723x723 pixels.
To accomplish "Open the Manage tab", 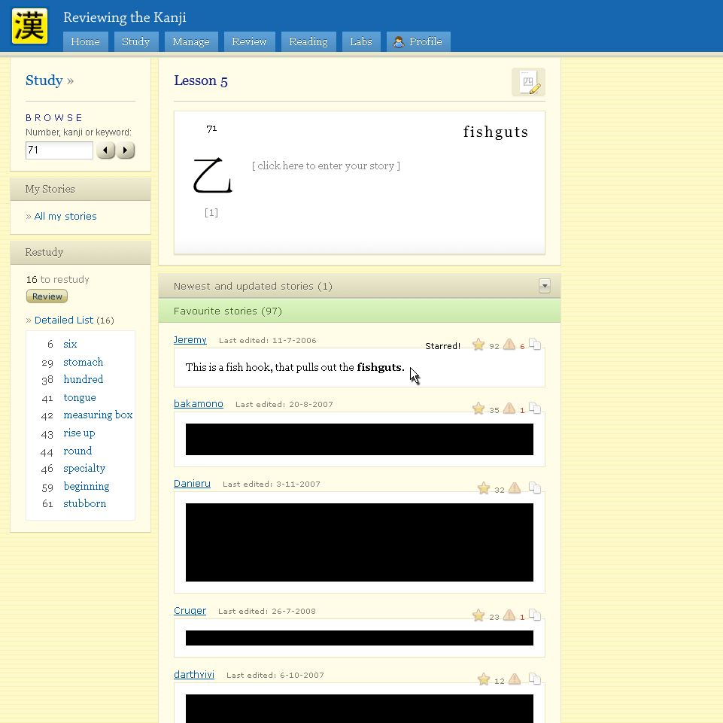I will 191,42.
